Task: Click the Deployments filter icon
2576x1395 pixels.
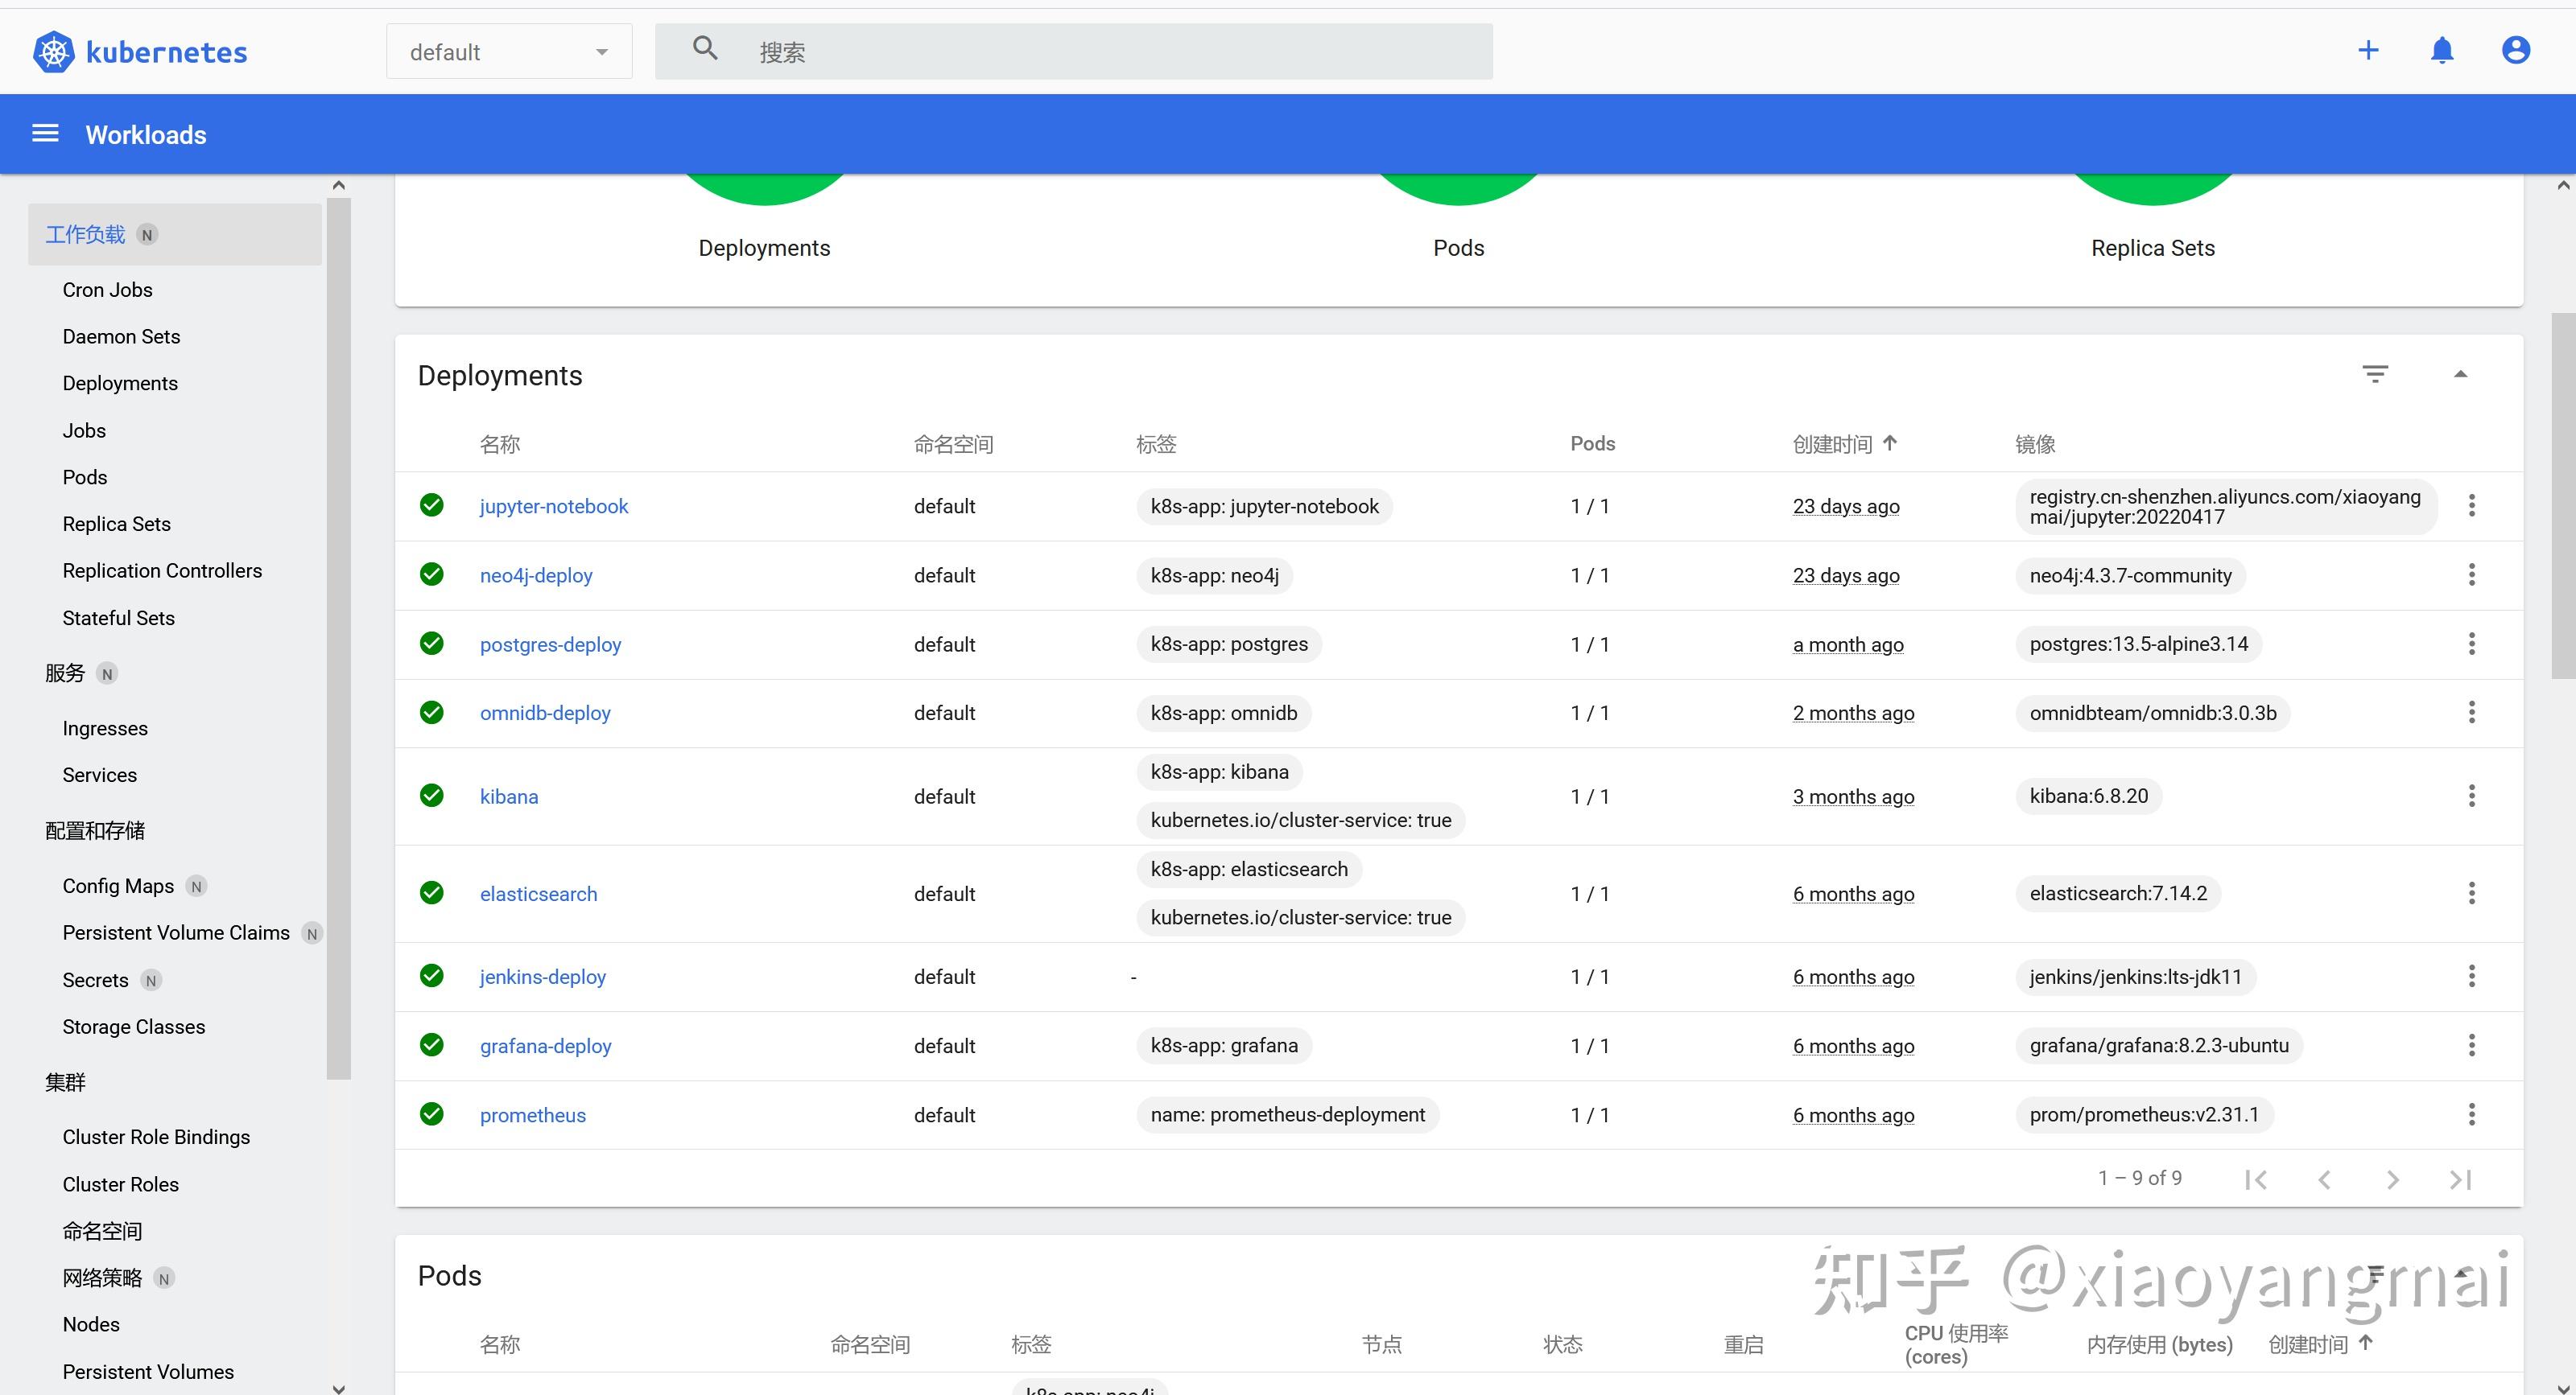Action: [2375, 375]
